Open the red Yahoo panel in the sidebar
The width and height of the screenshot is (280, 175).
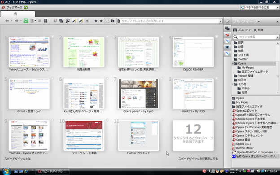coord(227,35)
